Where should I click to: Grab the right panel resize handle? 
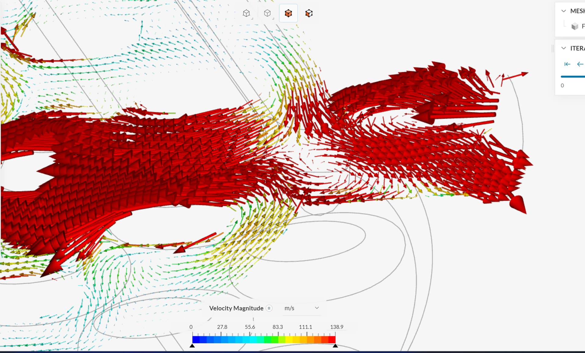553,48
